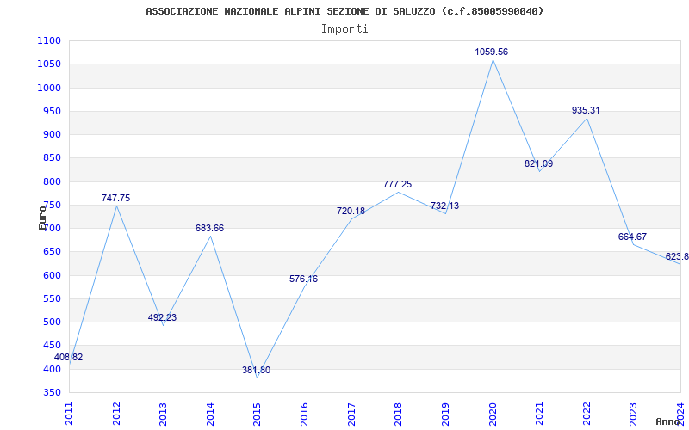
Task: Click the data label 935.31
Action: point(586,111)
